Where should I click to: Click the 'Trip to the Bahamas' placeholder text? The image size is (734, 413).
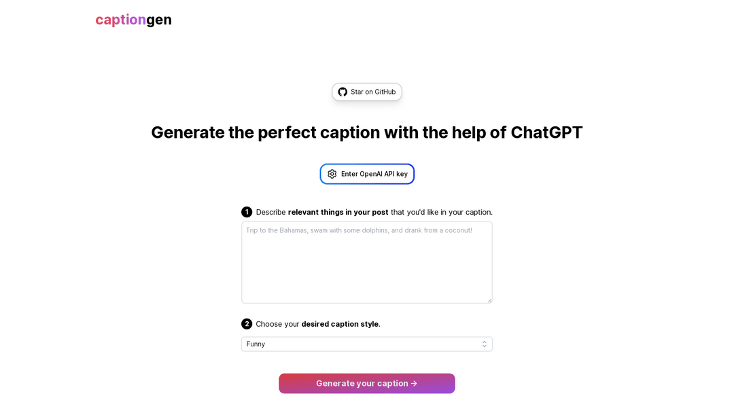click(x=359, y=230)
